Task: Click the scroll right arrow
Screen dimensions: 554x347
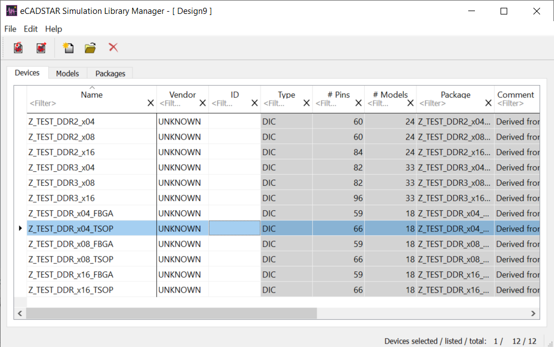Action: click(x=533, y=313)
